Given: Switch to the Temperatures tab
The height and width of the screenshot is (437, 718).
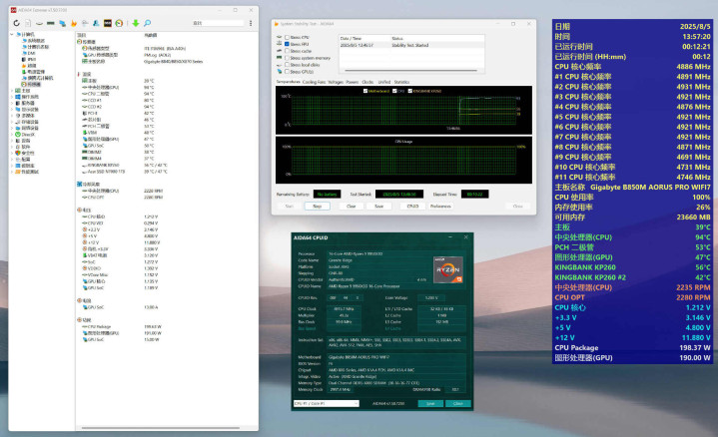Looking at the screenshot, I should pyautogui.click(x=288, y=82).
